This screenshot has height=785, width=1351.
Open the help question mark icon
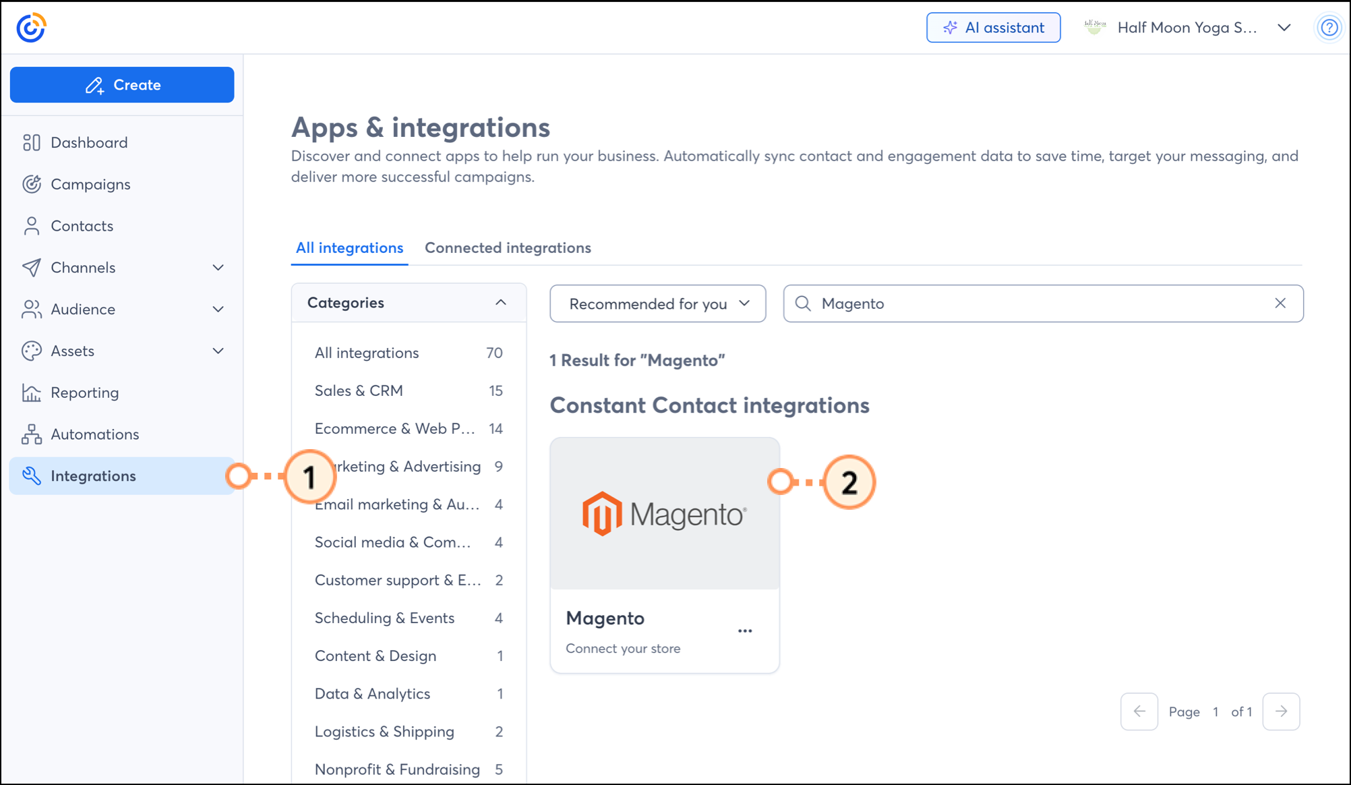click(x=1329, y=28)
